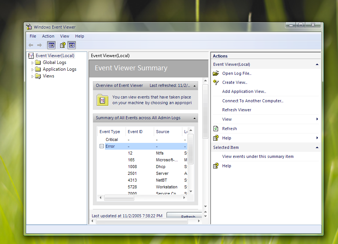Viewport: 338px width, 244px height.
Task: Collapse the Error event type row
Action: point(102,146)
